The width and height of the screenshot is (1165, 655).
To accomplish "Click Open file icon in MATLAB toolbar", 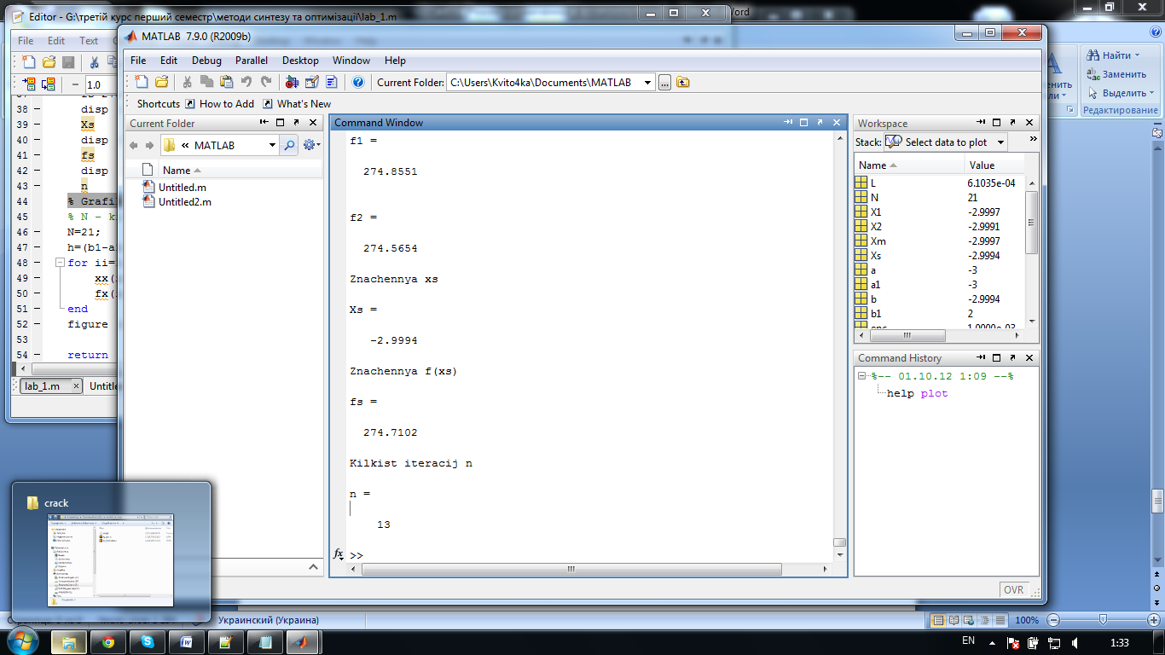I will [x=161, y=82].
